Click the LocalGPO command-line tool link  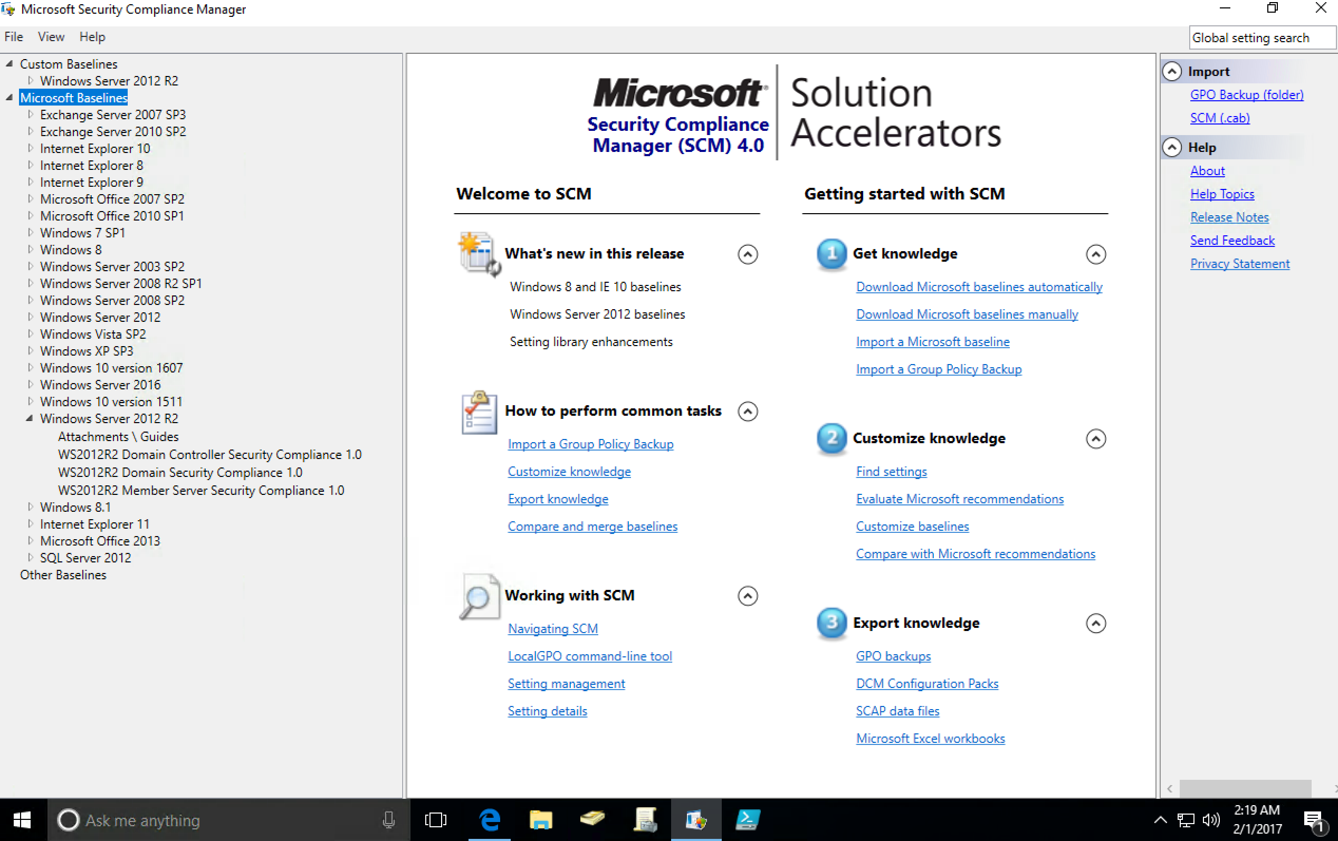pos(590,656)
